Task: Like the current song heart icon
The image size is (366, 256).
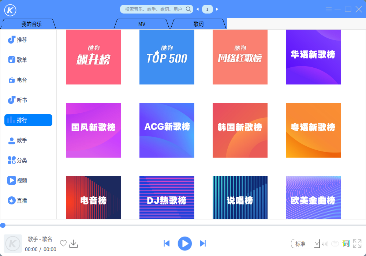Action: point(63,243)
